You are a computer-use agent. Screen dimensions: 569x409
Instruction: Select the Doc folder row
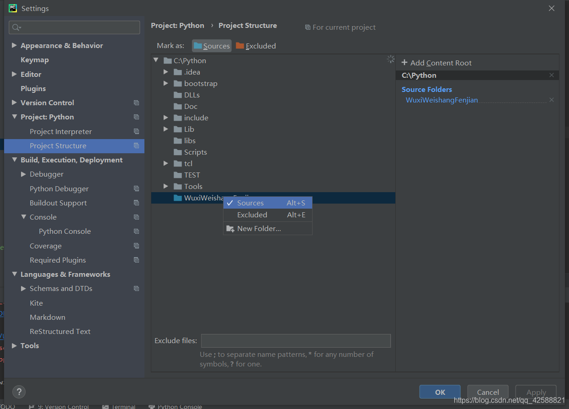tap(273, 106)
